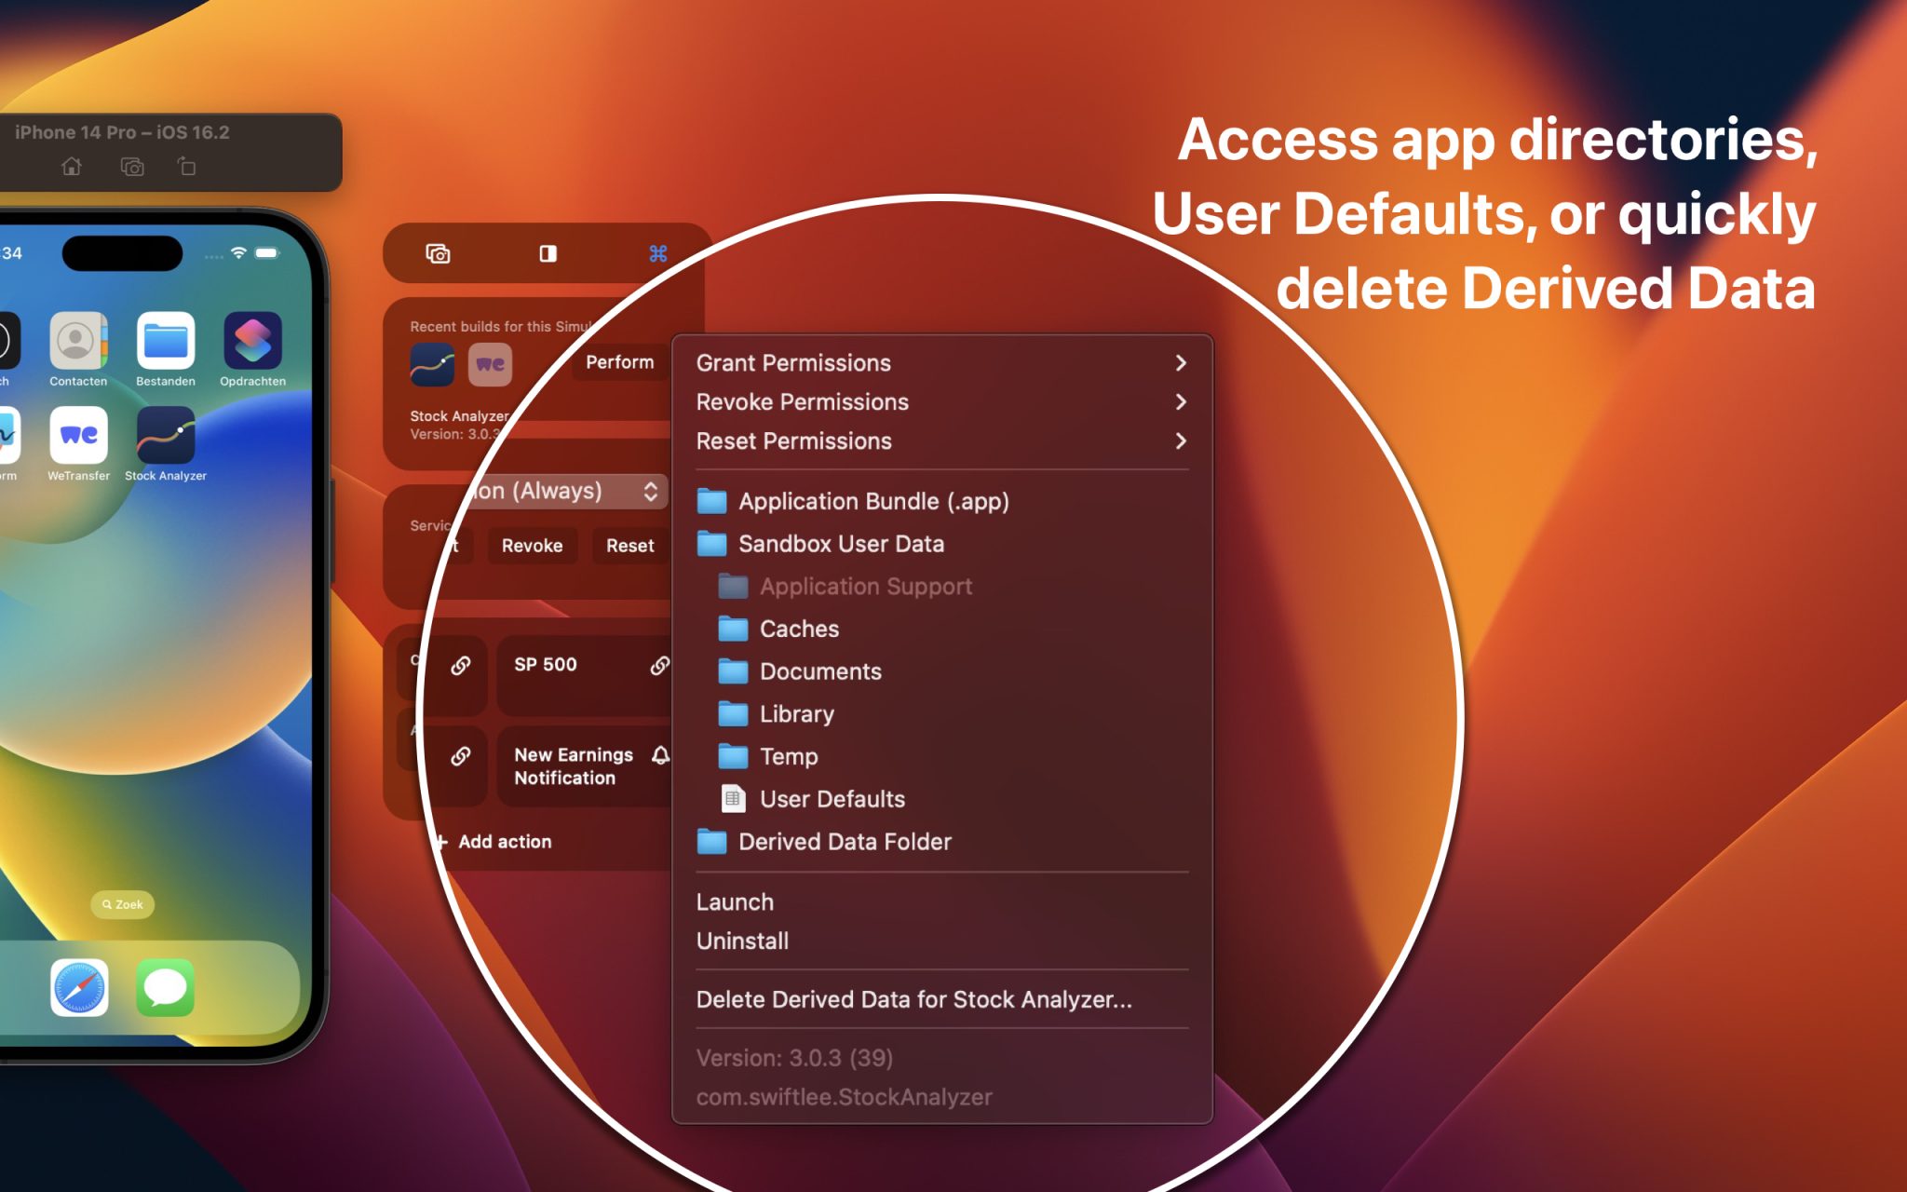Open Safari in the iPhone dock
Image resolution: width=1907 pixels, height=1192 pixels.
point(79,987)
